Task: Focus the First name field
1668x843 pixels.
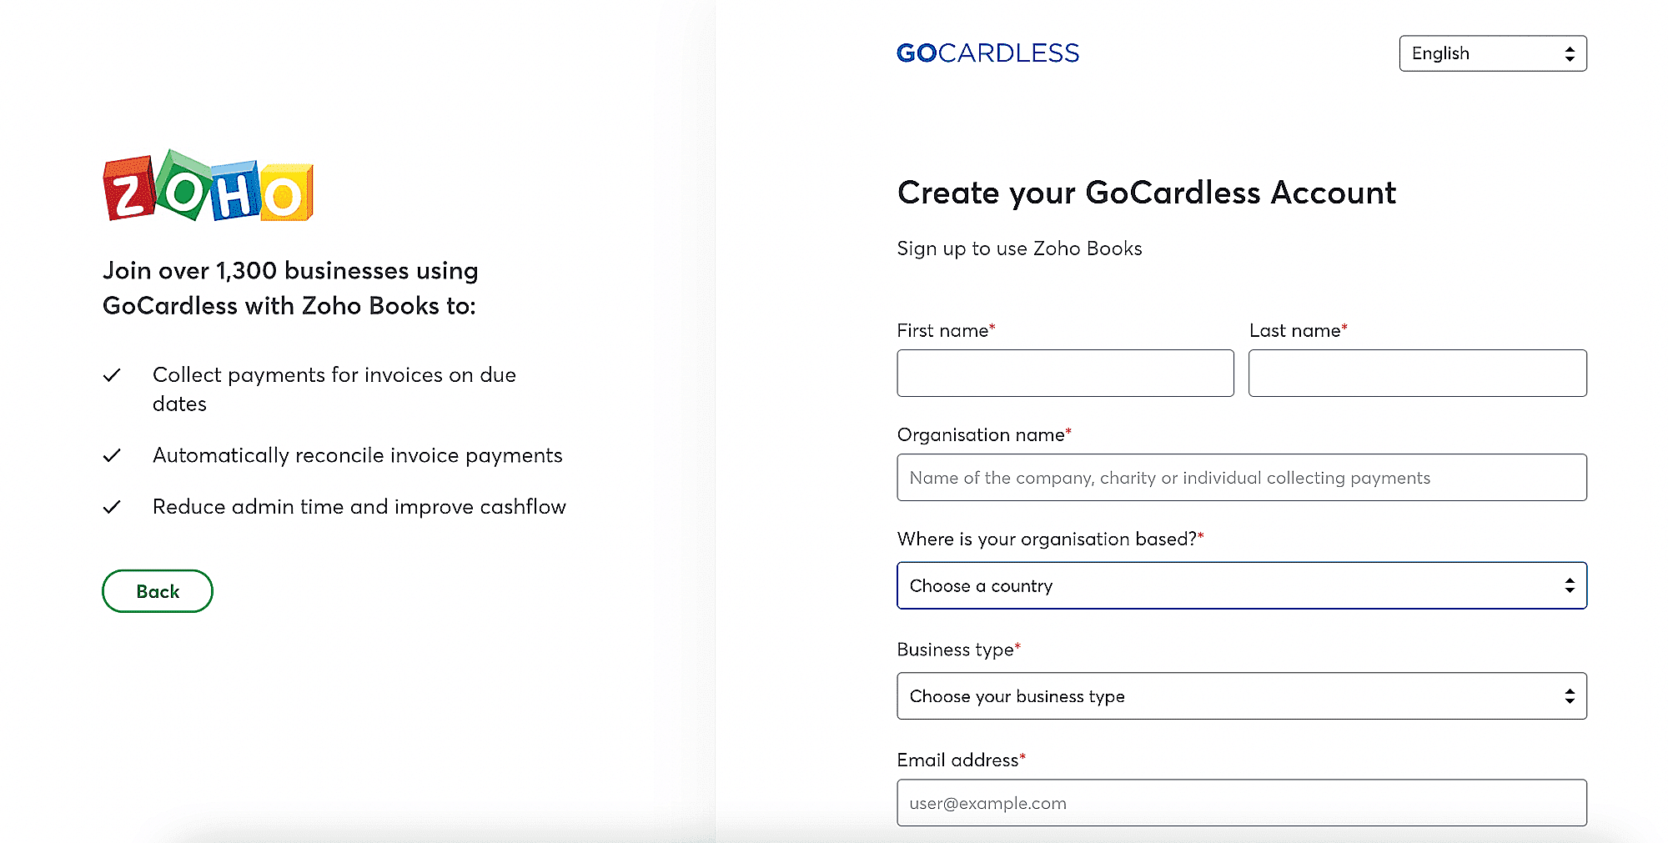Action: pos(1065,374)
